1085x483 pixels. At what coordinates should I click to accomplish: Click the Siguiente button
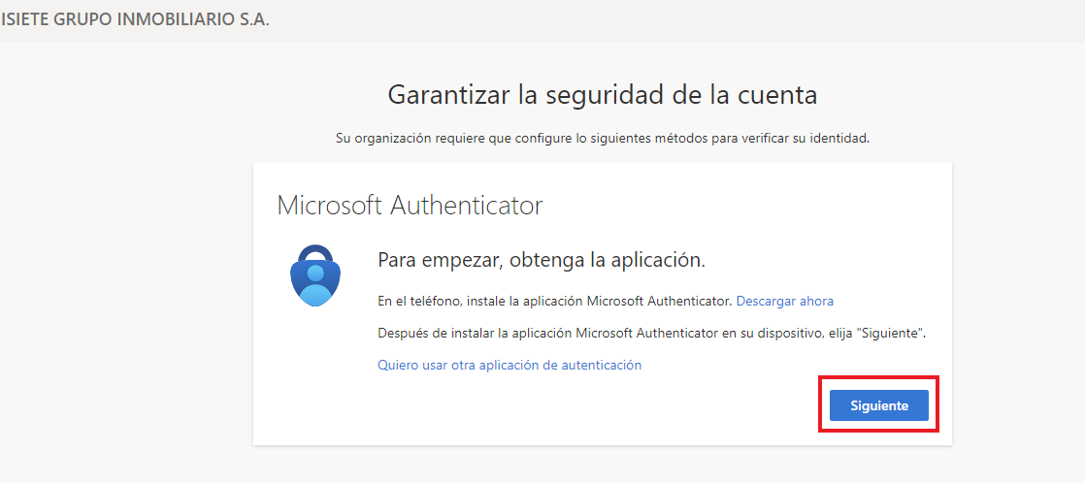879,405
